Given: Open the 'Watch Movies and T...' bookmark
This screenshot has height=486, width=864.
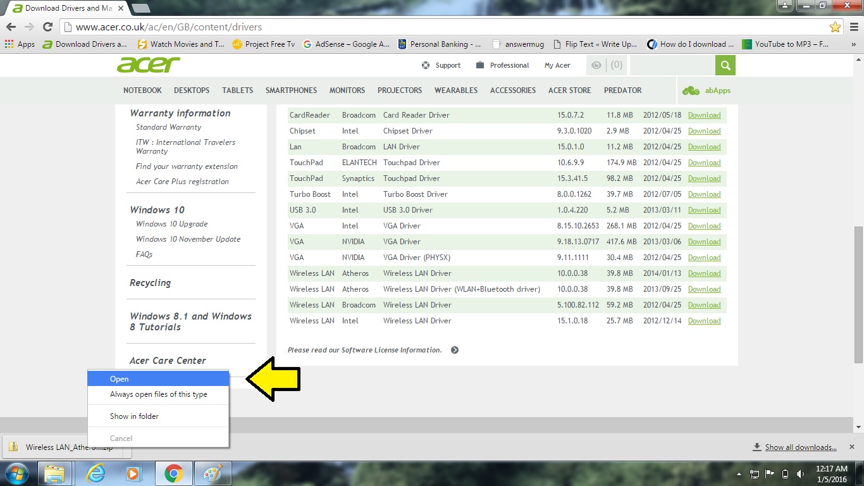Looking at the screenshot, I should click(x=181, y=44).
